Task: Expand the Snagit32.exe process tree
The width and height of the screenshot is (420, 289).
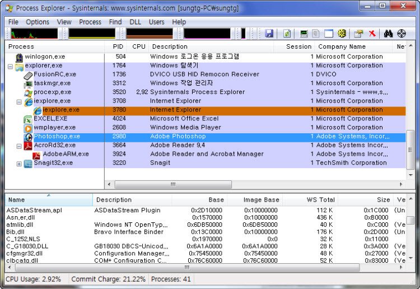Action: click(19, 164)
